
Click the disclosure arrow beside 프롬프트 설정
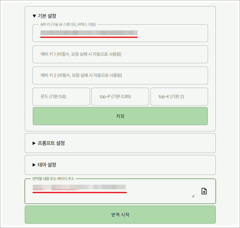34,143
